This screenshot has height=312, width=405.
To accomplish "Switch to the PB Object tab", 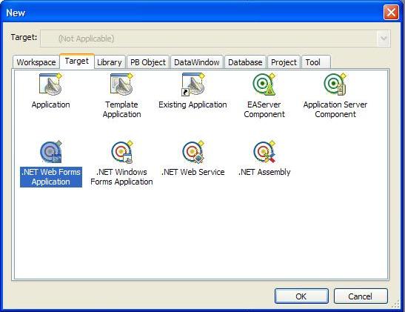I will (x=148, y=62).
